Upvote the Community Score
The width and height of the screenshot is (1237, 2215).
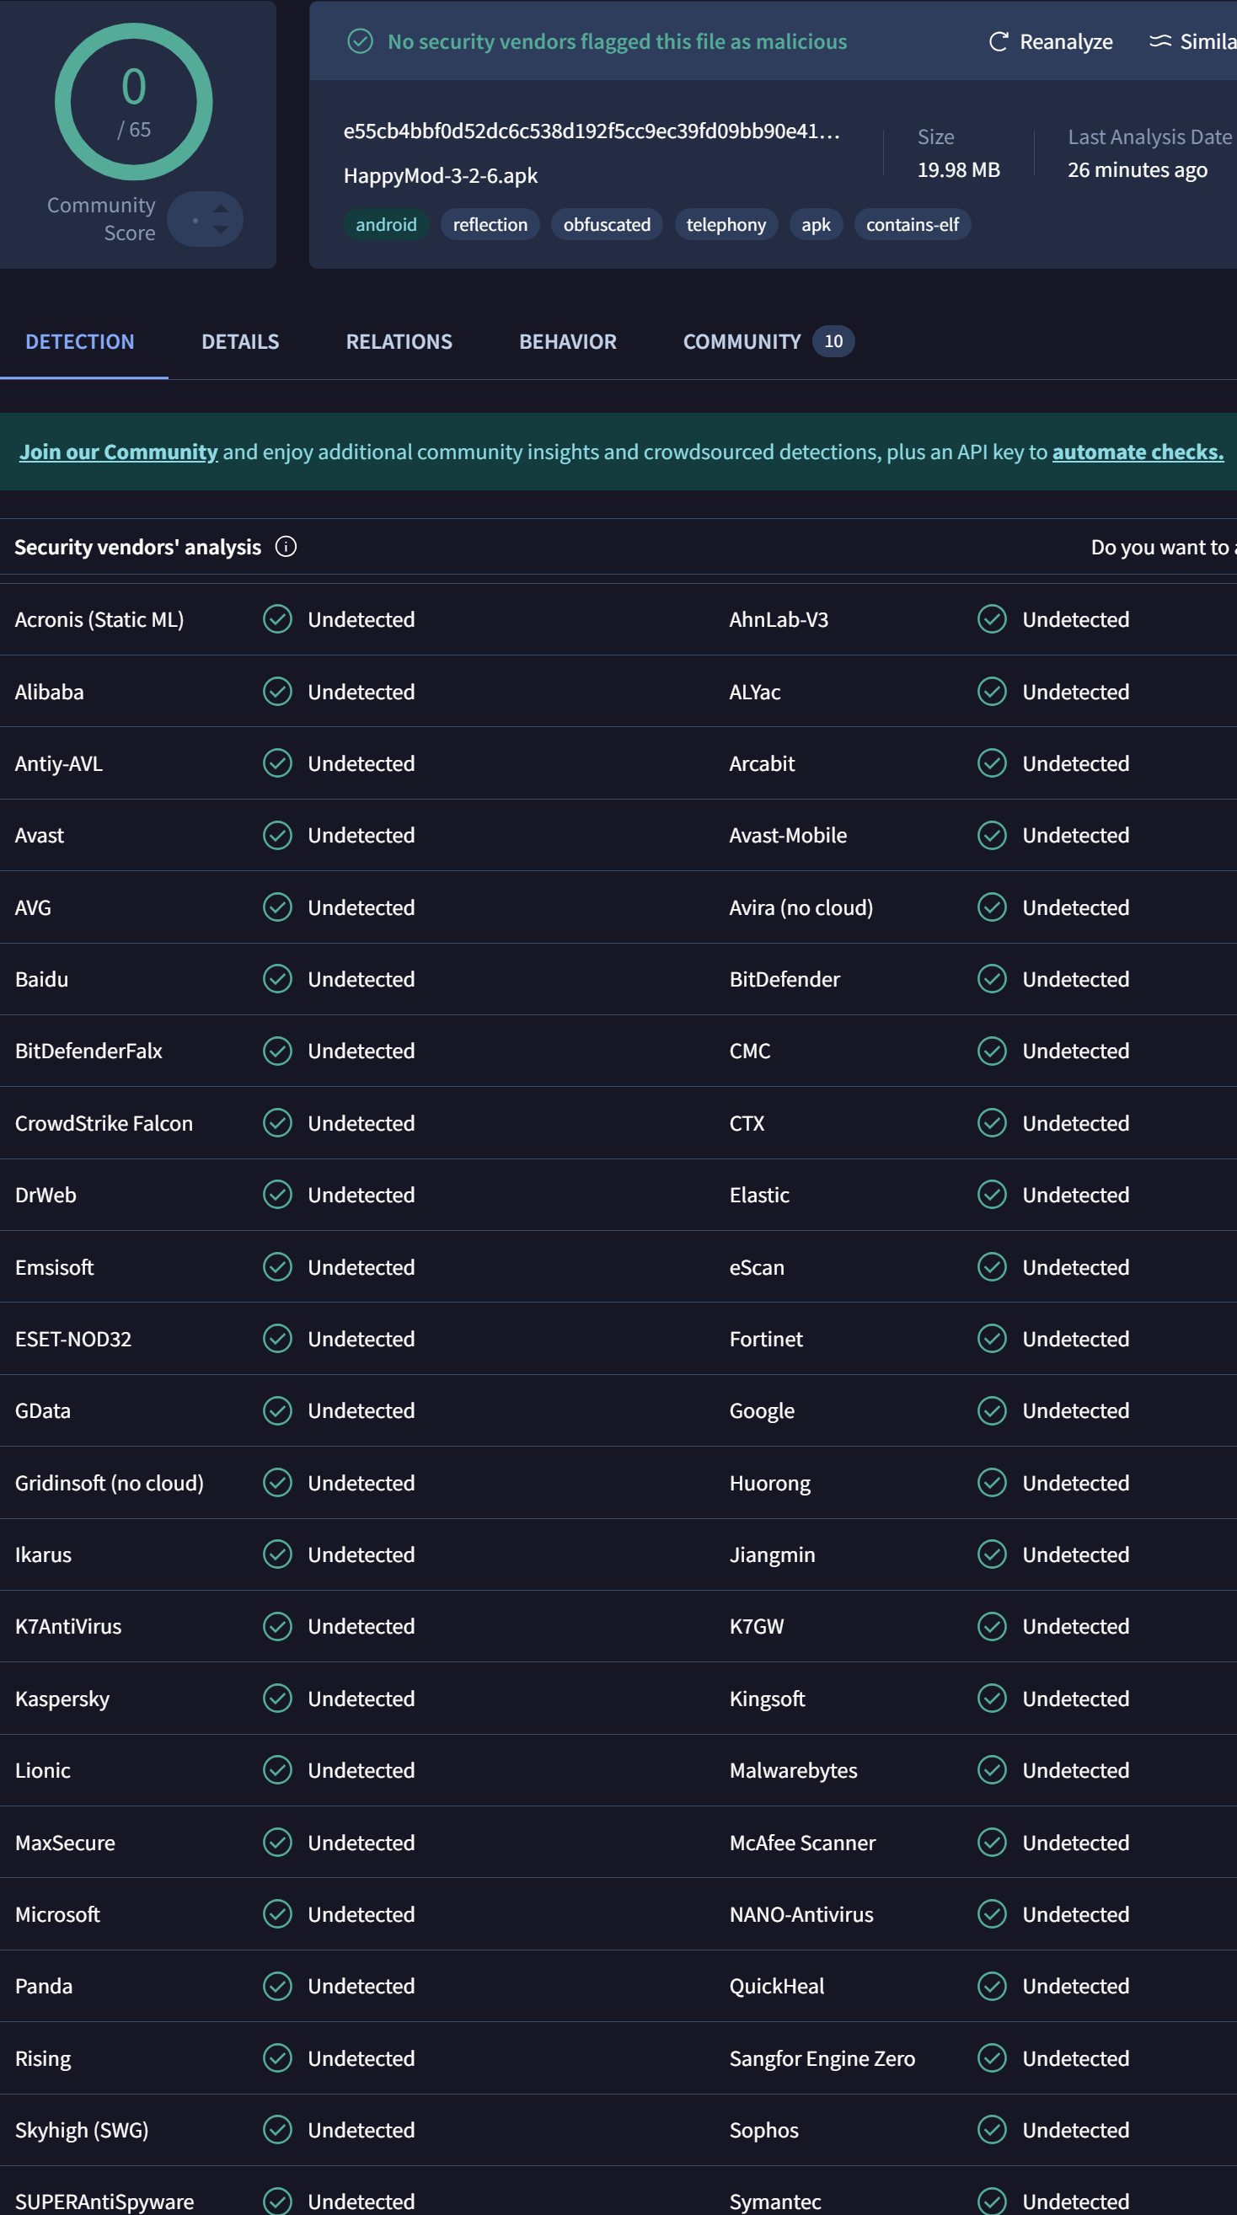(x=222, y=209)
